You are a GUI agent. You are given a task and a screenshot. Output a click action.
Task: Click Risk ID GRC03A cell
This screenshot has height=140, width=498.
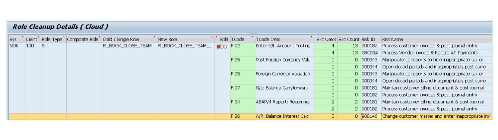pyautogui.click(x=371, y=52)
